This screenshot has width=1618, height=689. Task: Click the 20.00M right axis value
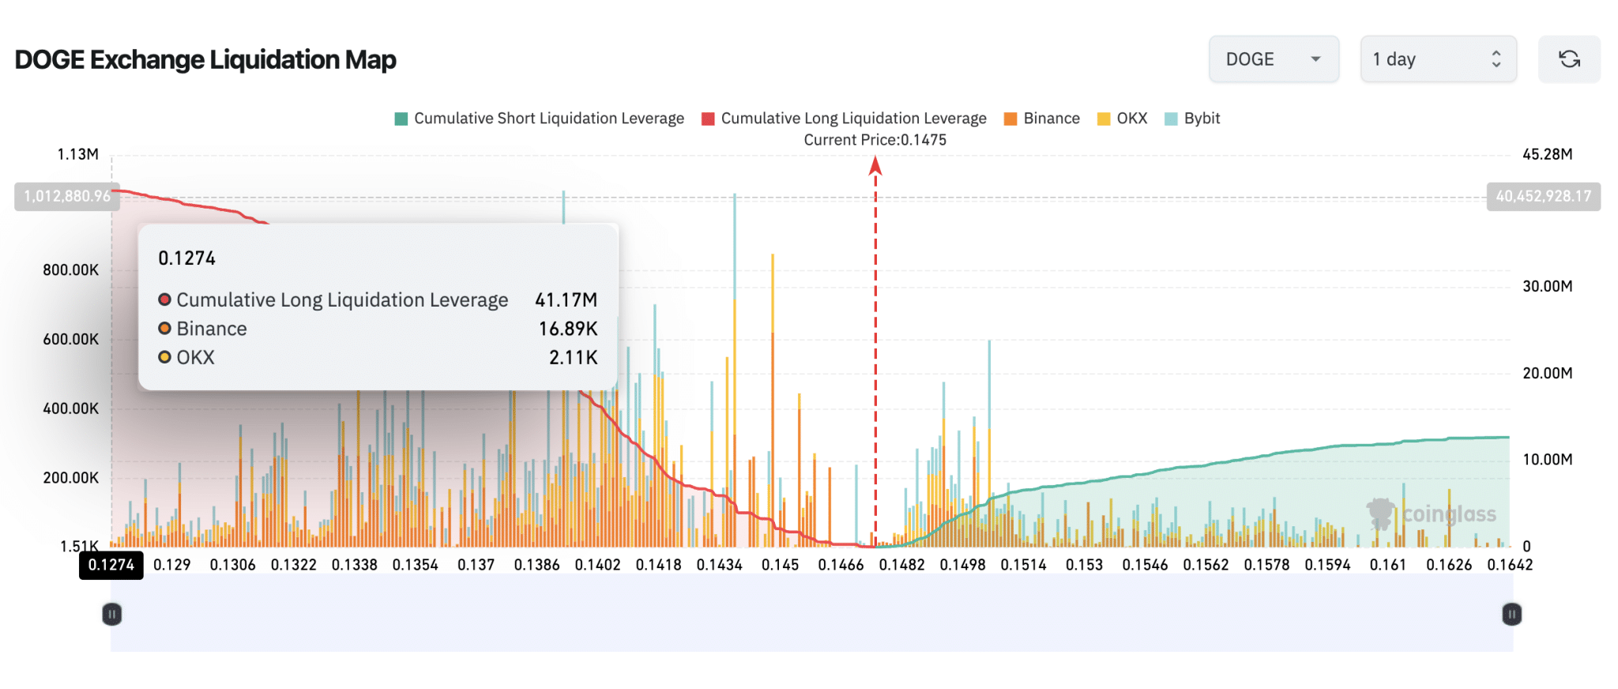coord(1548,373)
